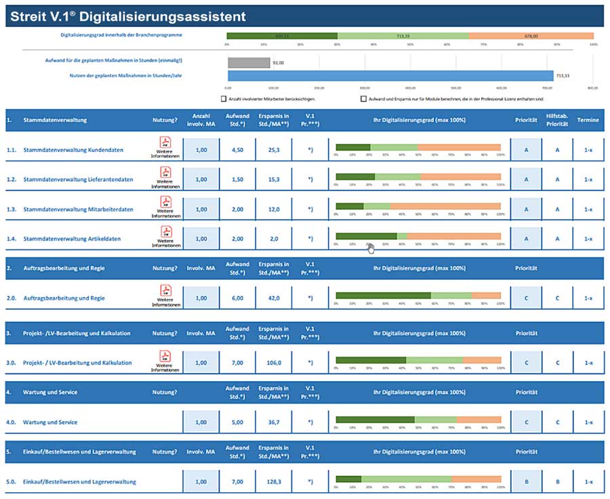This screenshot has height=499, width=610.
Task: Select involv. MA cell in row 2.0
Action: [x=201, y=298]
